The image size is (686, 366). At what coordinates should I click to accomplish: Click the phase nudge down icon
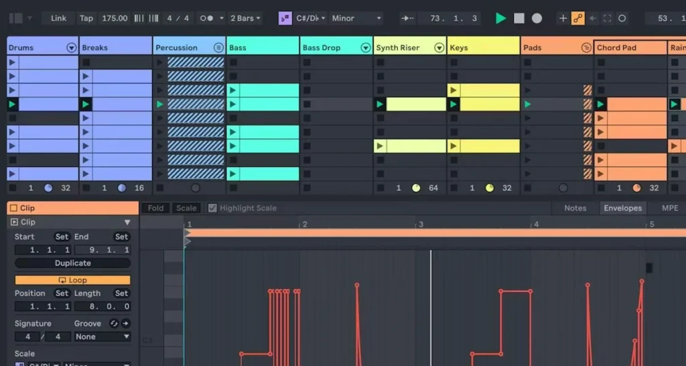tap(139, 18)
